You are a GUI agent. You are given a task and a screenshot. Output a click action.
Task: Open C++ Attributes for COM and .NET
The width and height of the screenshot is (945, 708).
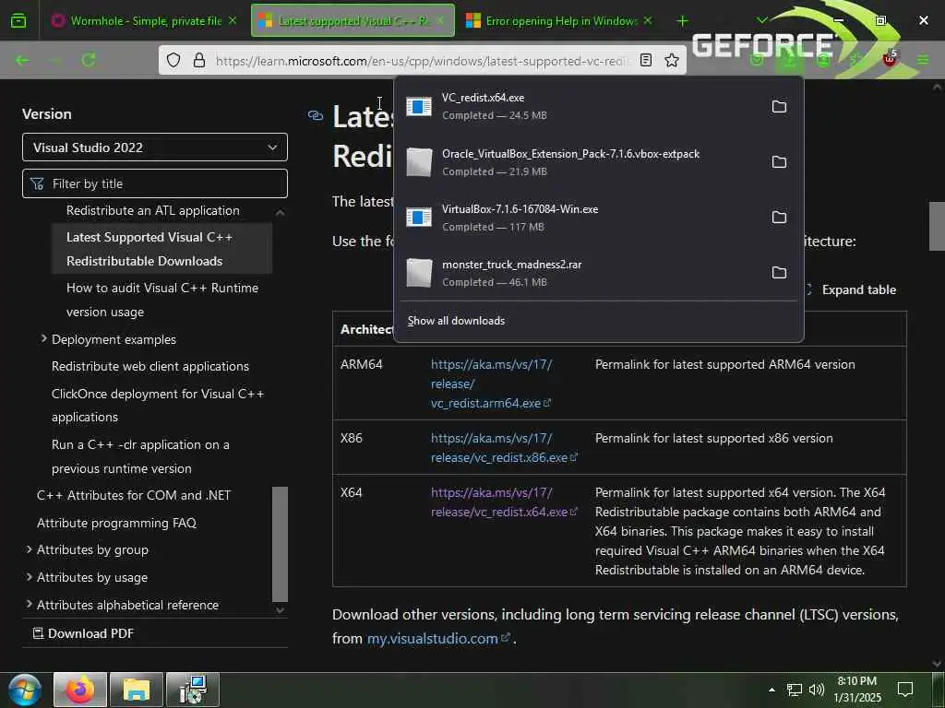click(x=133, y=495)
